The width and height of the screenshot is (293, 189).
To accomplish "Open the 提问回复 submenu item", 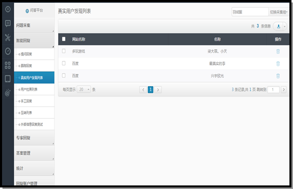I will [x=34, y=54].
